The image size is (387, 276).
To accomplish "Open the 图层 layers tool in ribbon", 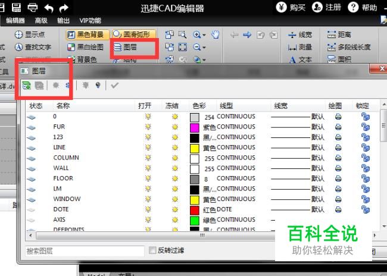I will 126,47.
